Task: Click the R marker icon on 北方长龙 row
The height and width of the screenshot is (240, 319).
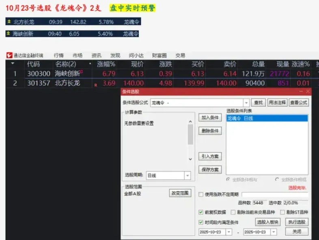Action: (x=95, y=85)
